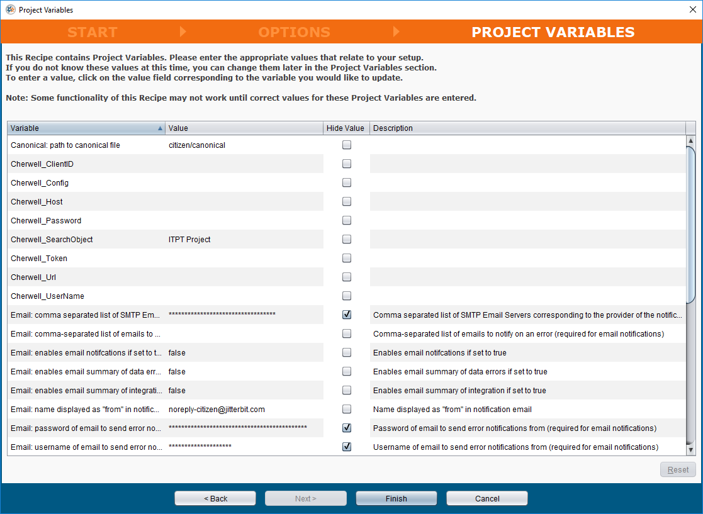Viewport: 703px width, 514px height.
Task: Sort by the Variable column header
Action: (x=86, y=128)
